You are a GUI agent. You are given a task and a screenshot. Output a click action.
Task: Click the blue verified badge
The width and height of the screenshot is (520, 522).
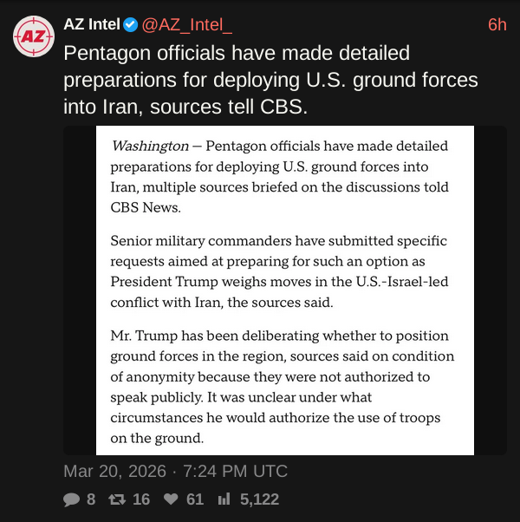pyautogui.click(x=129, y=24)
